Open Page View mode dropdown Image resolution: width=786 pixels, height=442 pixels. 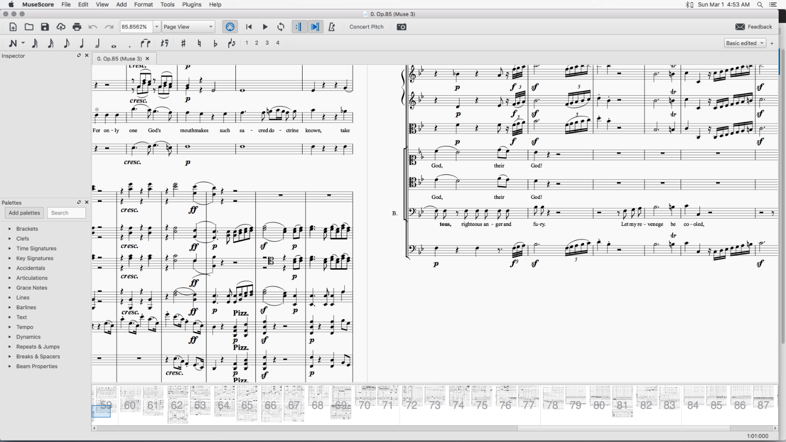click(x=189, y=27)
